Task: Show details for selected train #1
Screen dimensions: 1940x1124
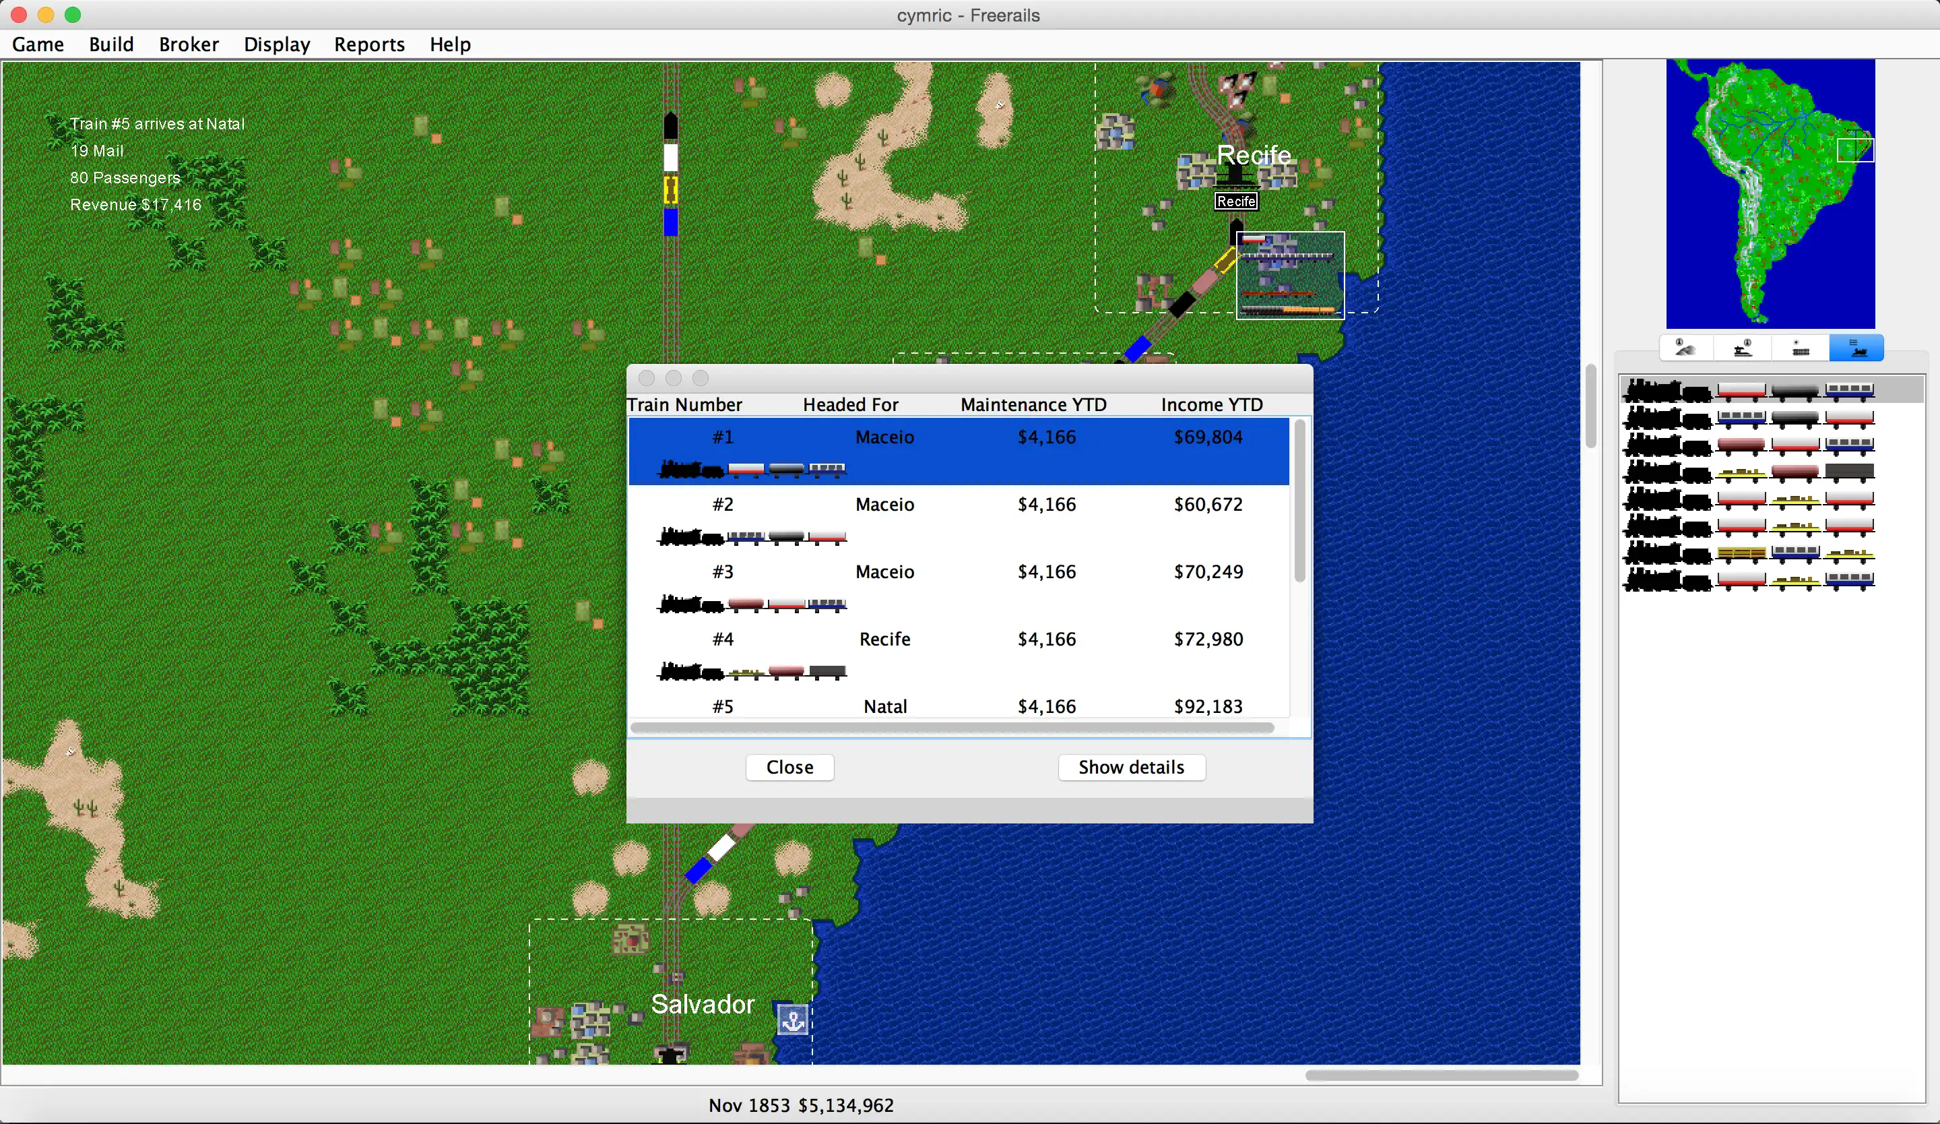Action: 1131,767
